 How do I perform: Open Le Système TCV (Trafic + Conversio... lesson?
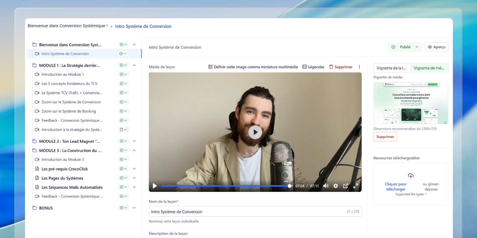tap(72, 93)
